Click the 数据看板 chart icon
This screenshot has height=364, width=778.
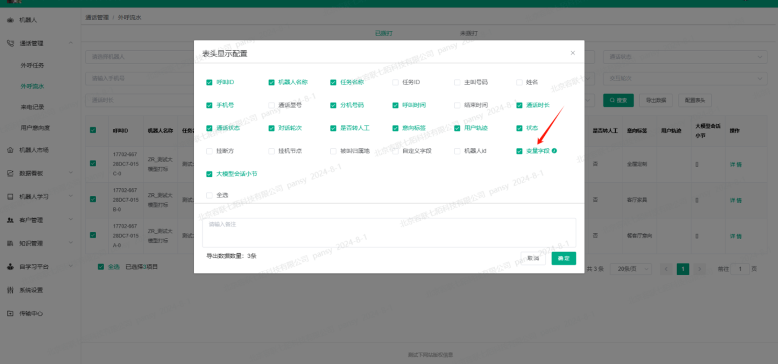(x=10, y=173)
